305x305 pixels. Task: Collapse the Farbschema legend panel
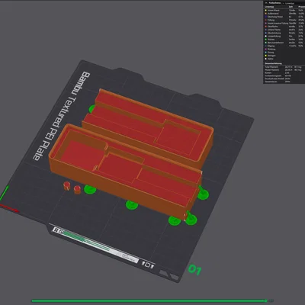(x=266, y=3)
